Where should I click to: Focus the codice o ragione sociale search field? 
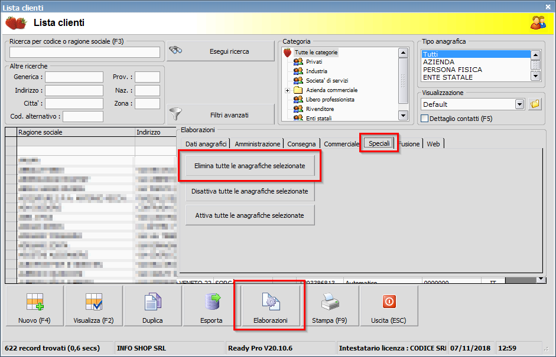tap(84, 53)
